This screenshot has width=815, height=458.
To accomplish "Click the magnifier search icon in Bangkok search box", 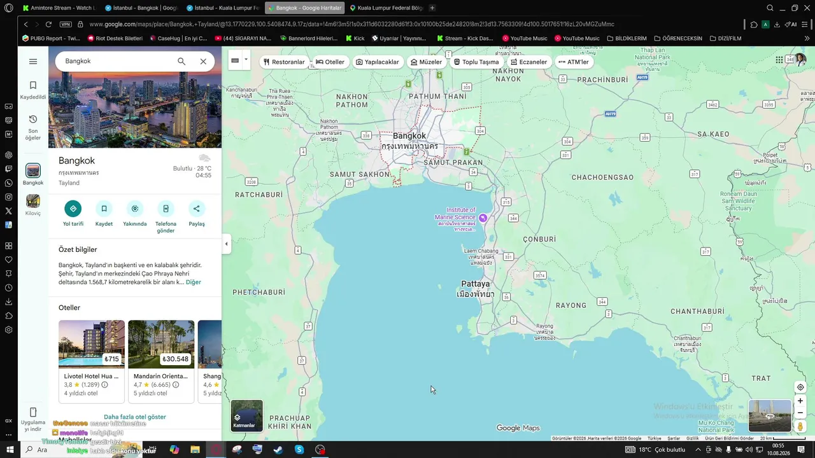I will (x=181, y=62).
